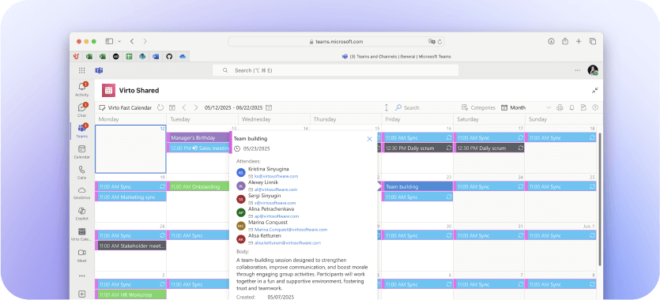The width and height of the screenshot is (660, 300).
Task: Reload the page in Safari address bar
Action: pyautogui.click(x=439, y=42)
